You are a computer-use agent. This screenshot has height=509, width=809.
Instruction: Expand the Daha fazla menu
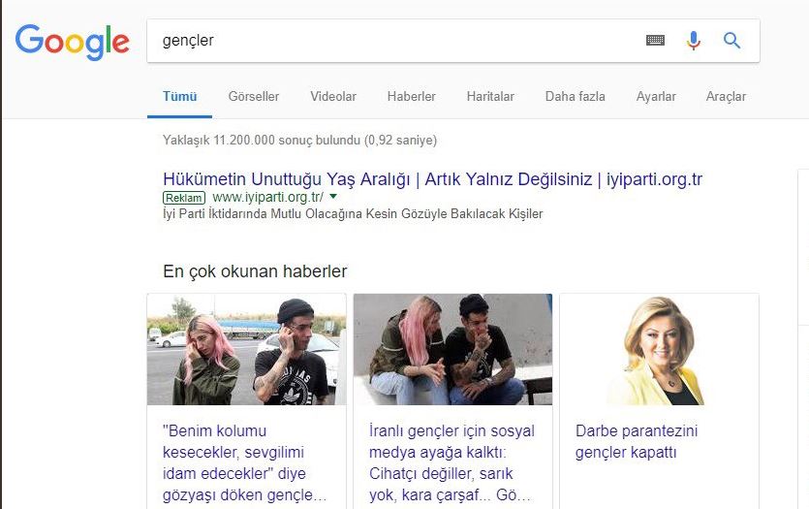coord(575,97)
